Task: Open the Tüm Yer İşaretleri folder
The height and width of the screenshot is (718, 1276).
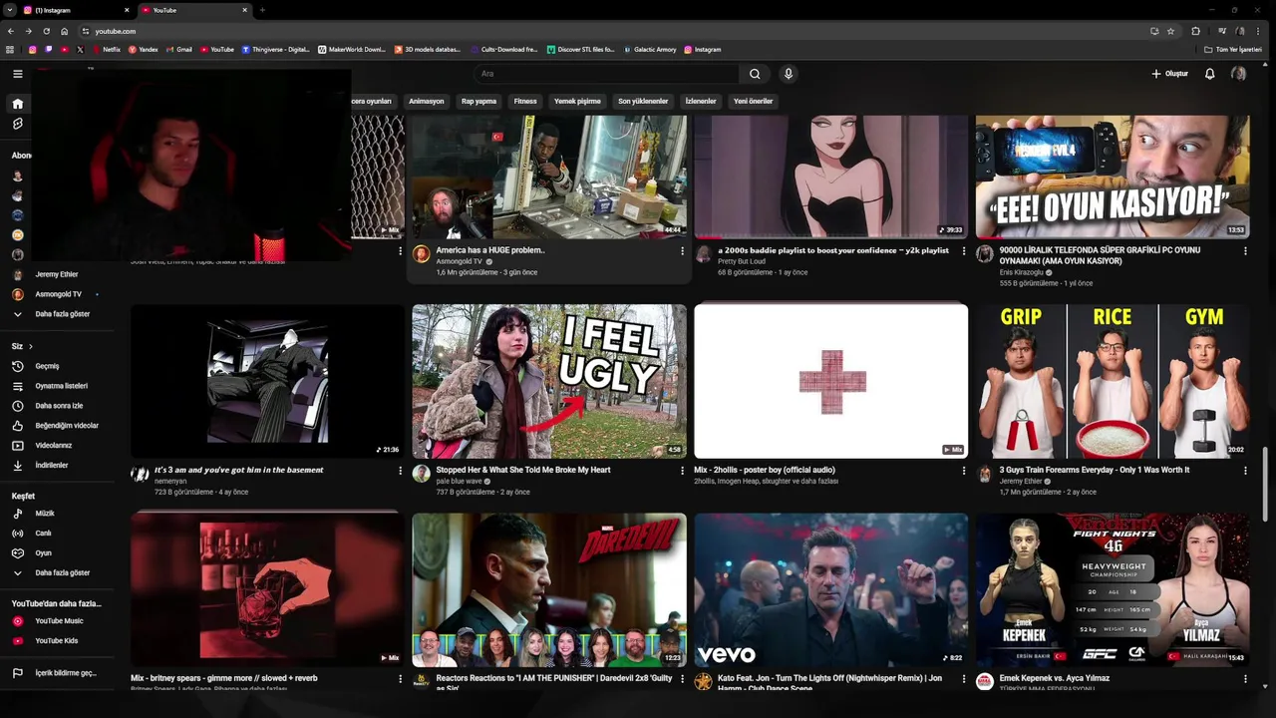Action: [1233, 49]
